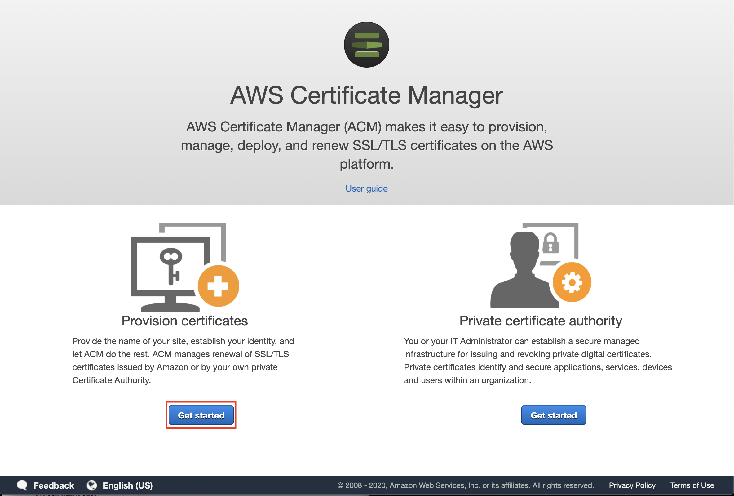The image size is (734, 496).
Task: Click the Provision certificates heading
Action: [184, 321]
